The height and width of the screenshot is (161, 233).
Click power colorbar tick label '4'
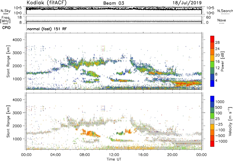[x=216, y=80]
